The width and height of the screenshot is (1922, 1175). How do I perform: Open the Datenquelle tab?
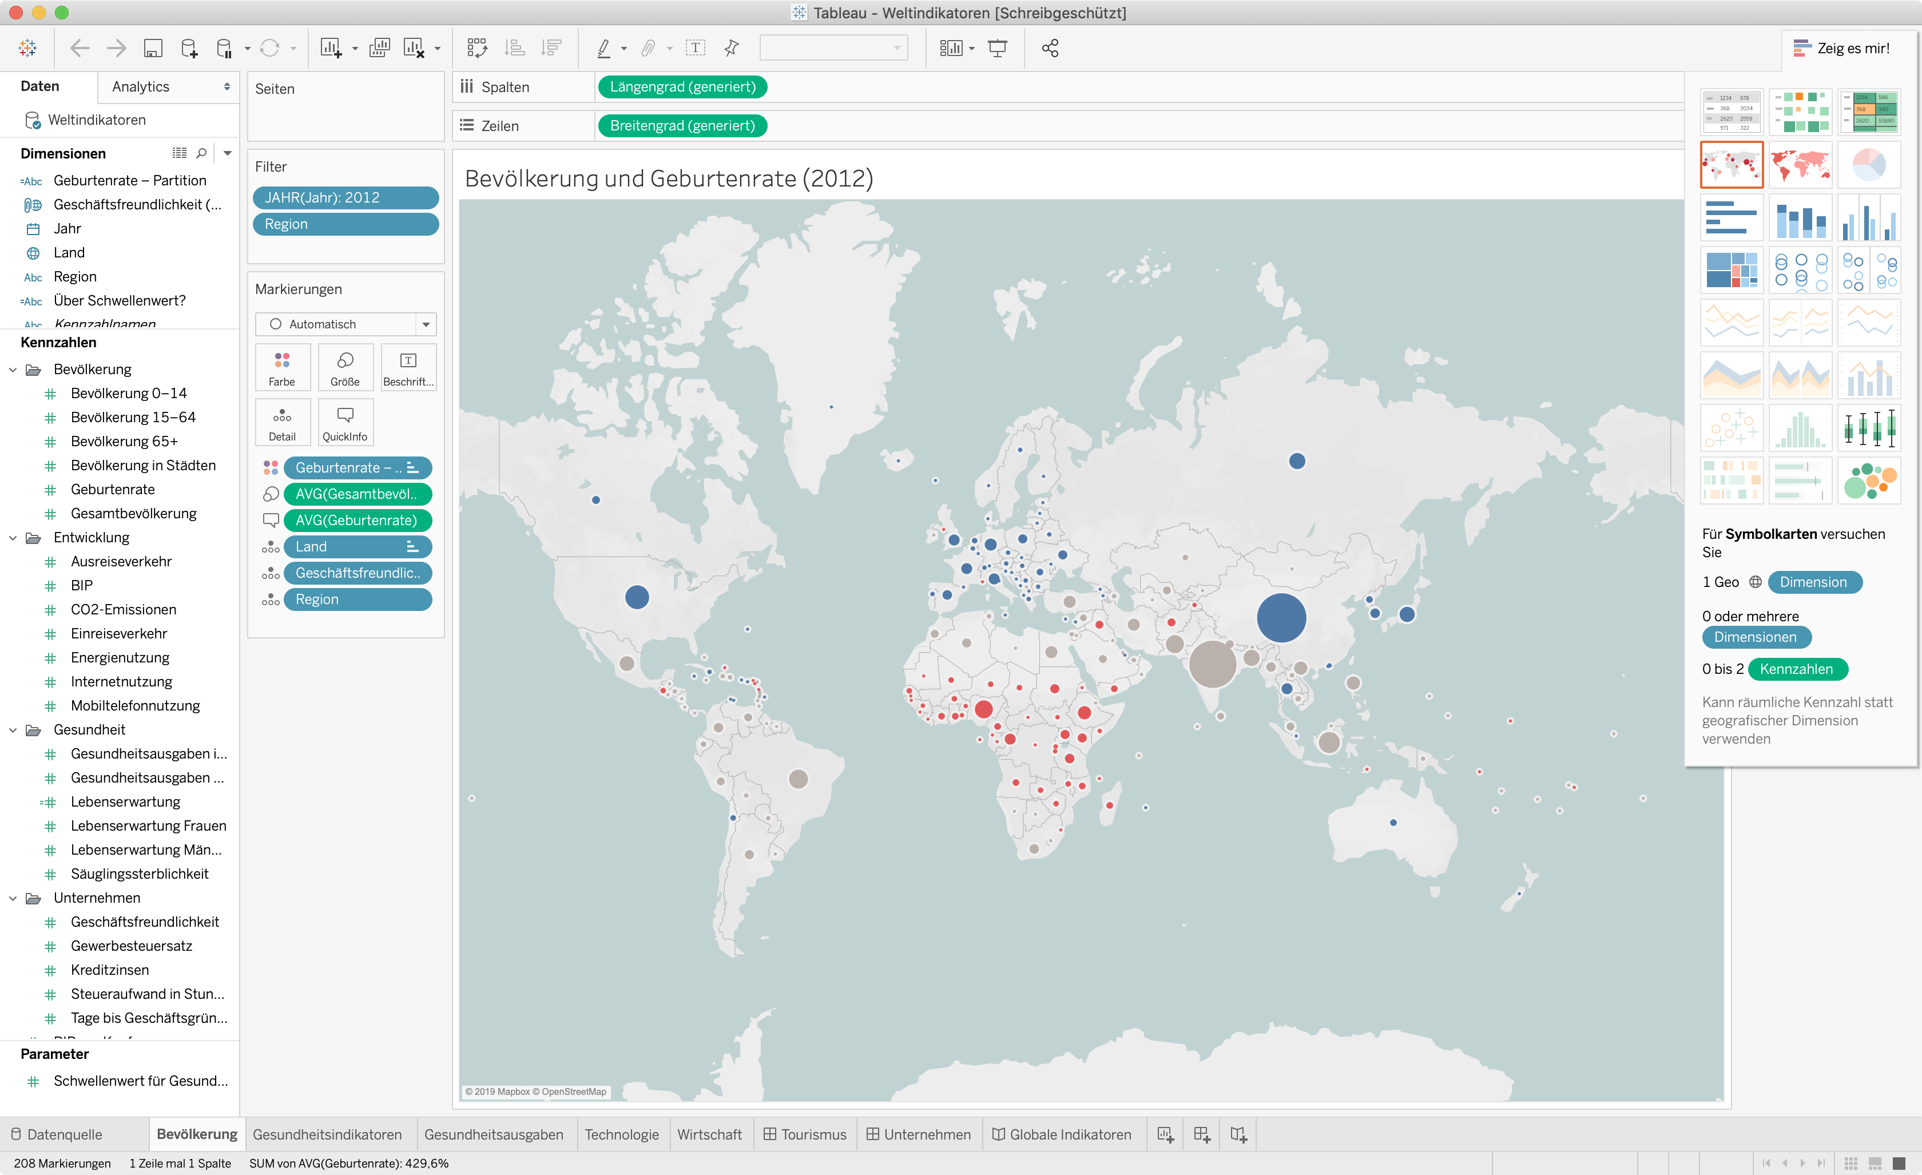[x=65, y=1134]
